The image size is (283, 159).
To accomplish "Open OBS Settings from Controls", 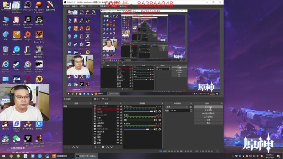I will tap(208, 120).
